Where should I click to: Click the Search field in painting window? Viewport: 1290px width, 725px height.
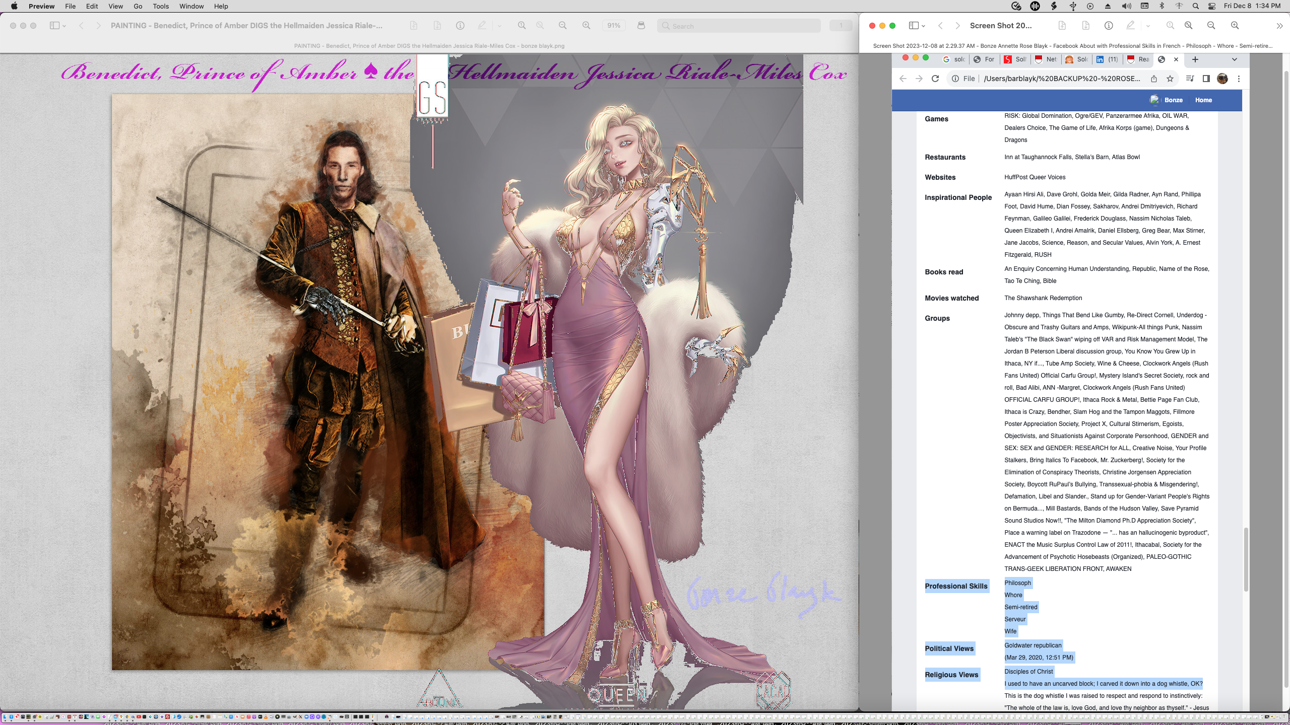(x=738, y=26)
